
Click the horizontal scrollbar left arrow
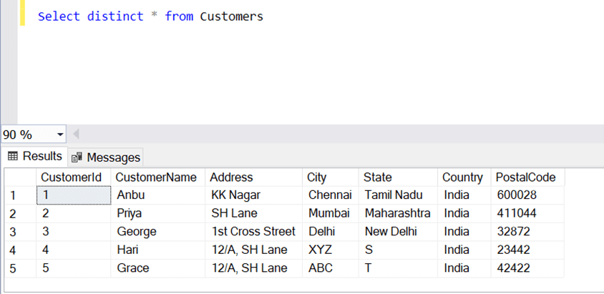(x=76, y=134)
